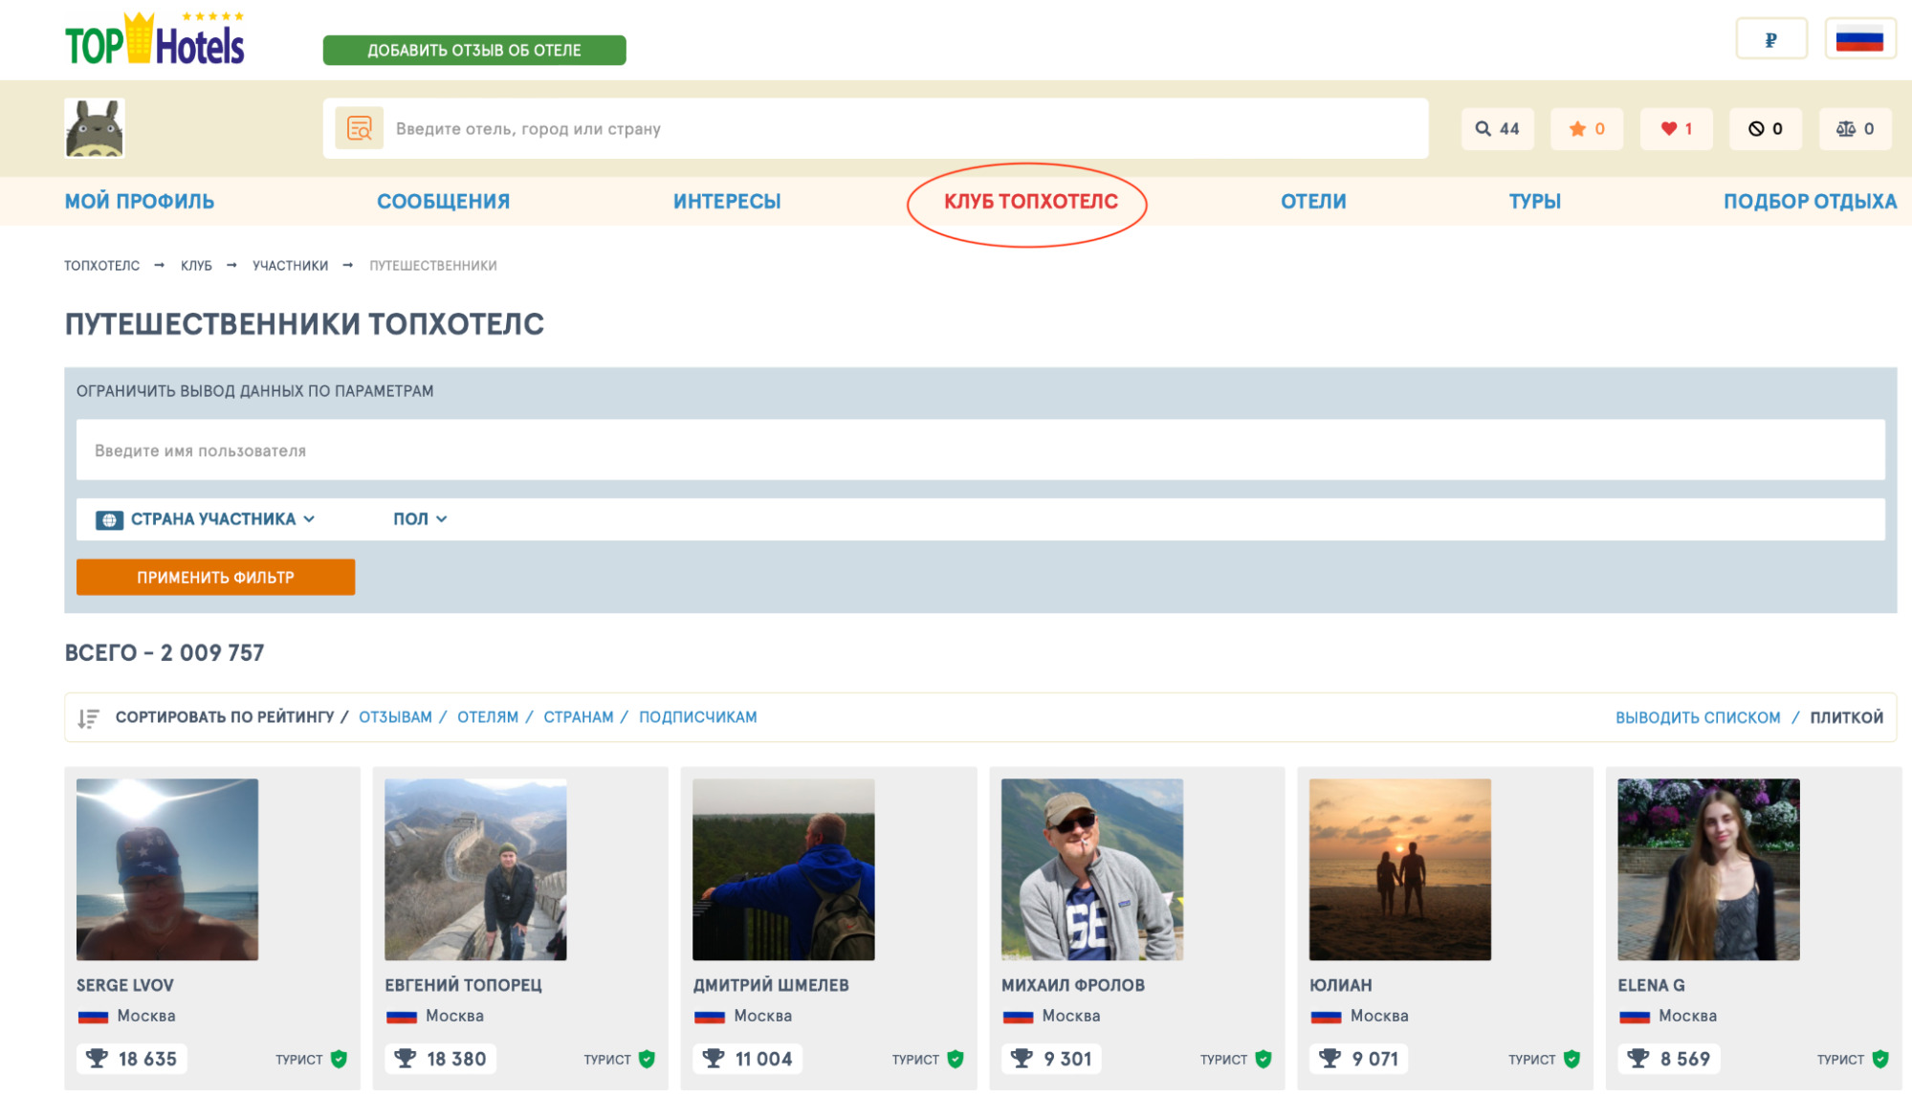Click Russian flag on Serge Lvov card
1912x1096 pixels.
(x=93, y=1017)
